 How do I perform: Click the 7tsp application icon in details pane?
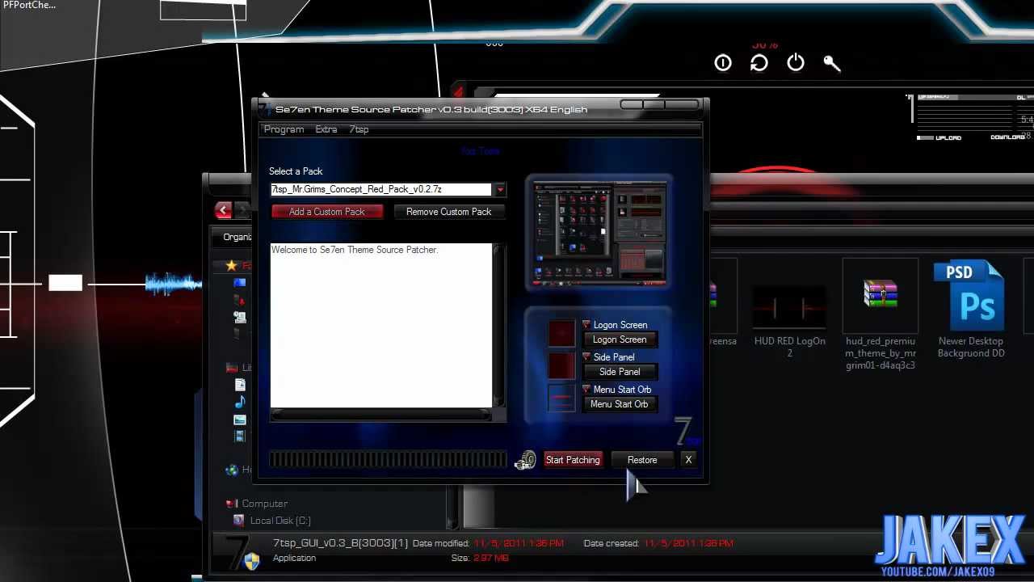click(x=240, y=553)
